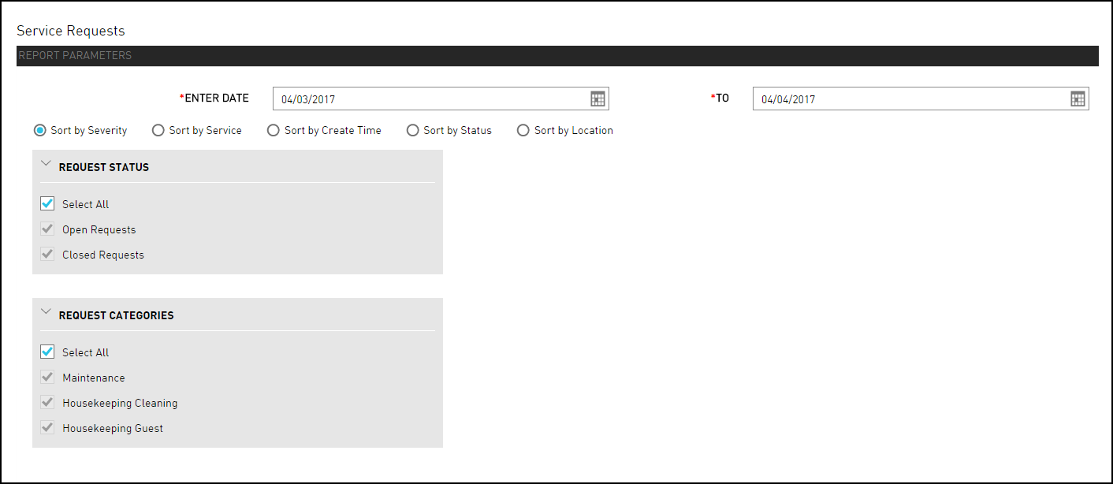Click the Request Categories header title
The height and width of the screenshot is (484, 1113).
coord(116,315)
